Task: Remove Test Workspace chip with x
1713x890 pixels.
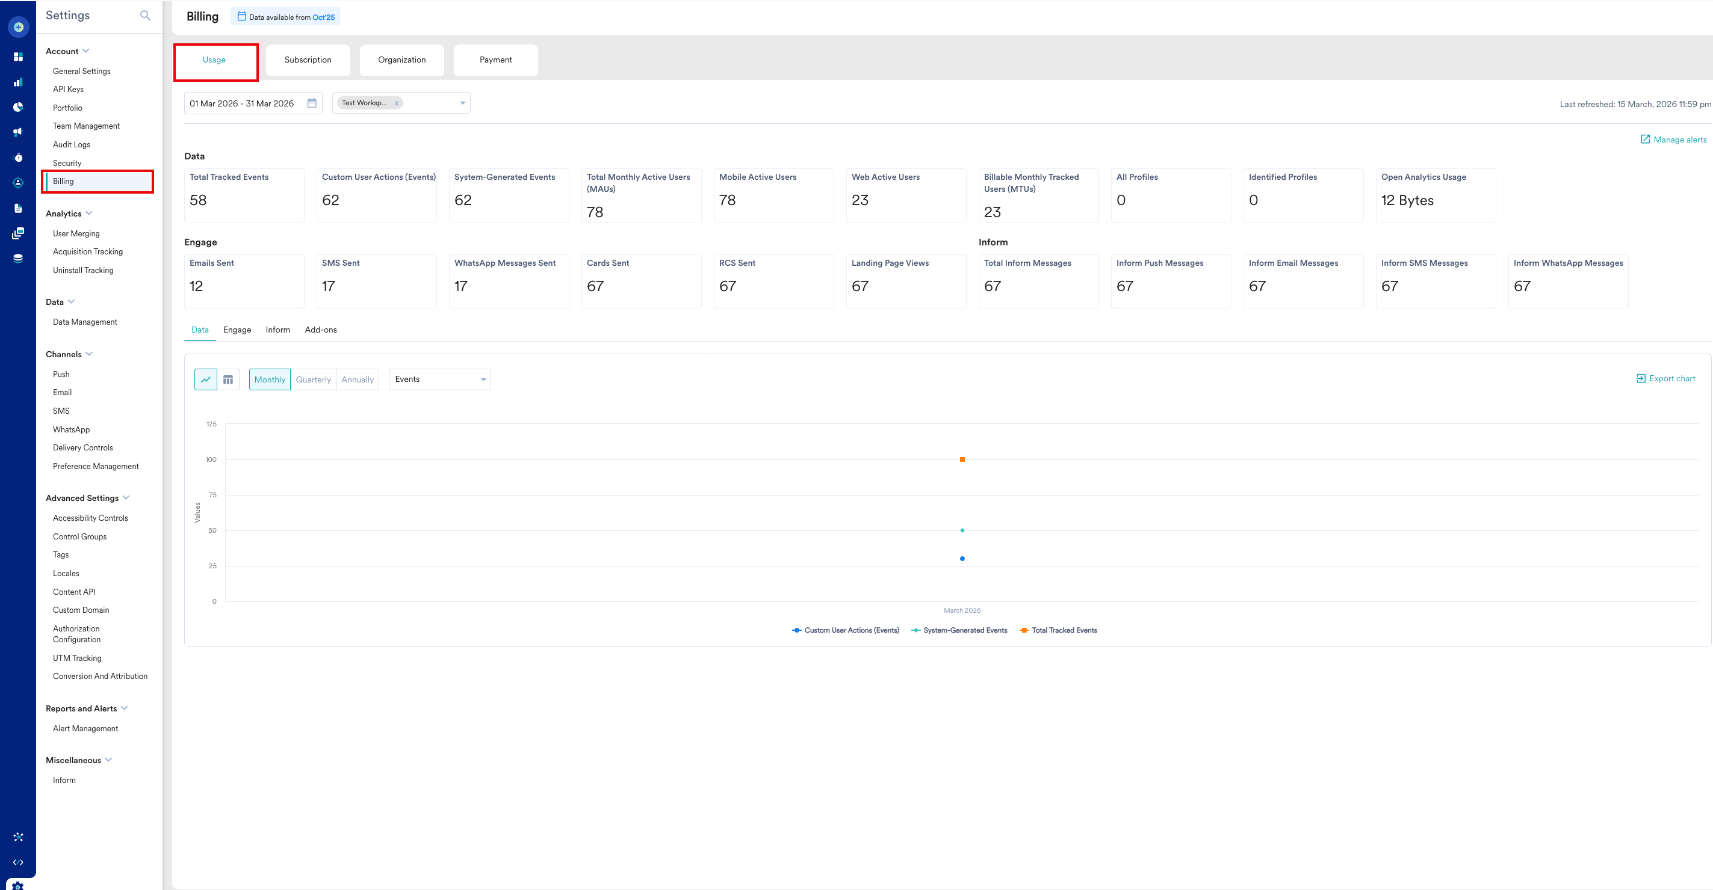Action: tap(396, 103)
